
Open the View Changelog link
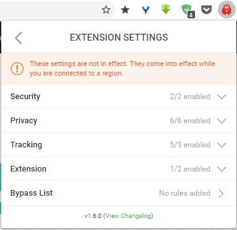point(128,216)
